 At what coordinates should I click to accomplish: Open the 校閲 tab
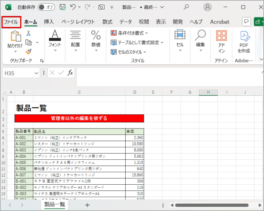[x=144, y=22]
